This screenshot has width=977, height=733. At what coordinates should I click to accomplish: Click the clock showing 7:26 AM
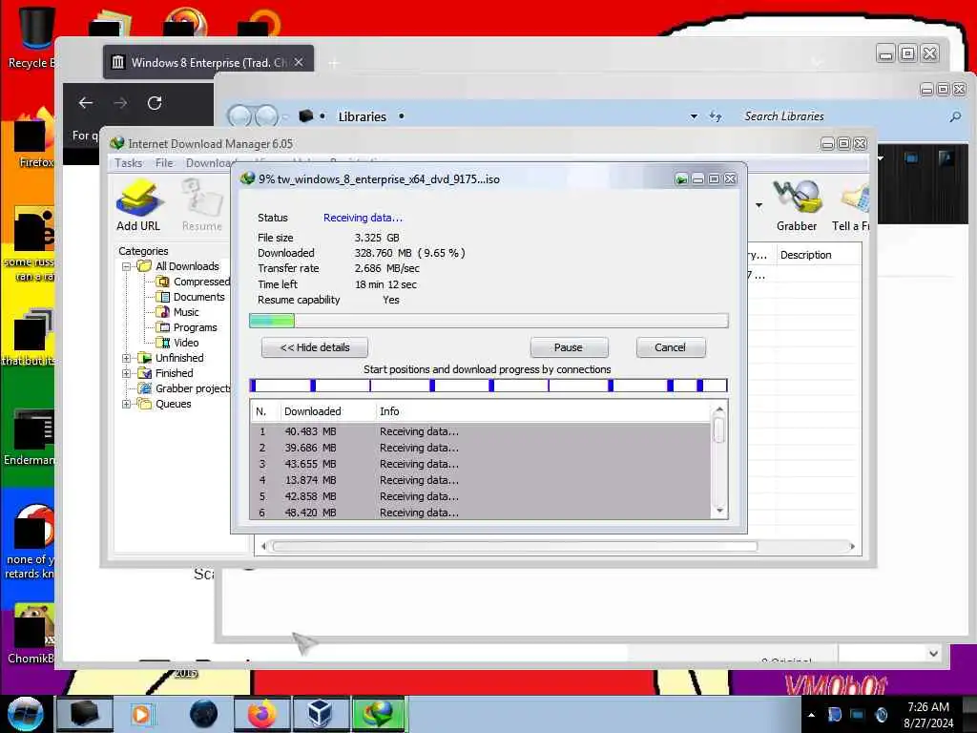click(928, 707)
